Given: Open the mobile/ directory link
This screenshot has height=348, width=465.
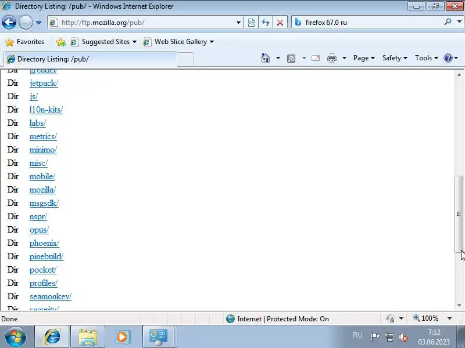Looking at the screenshot, I should click(42, 176).
